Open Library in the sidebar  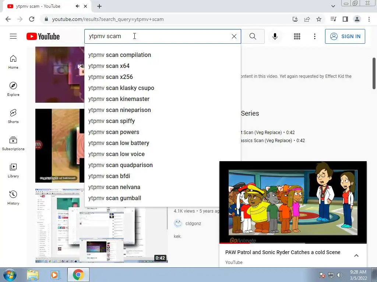[13, 170]
